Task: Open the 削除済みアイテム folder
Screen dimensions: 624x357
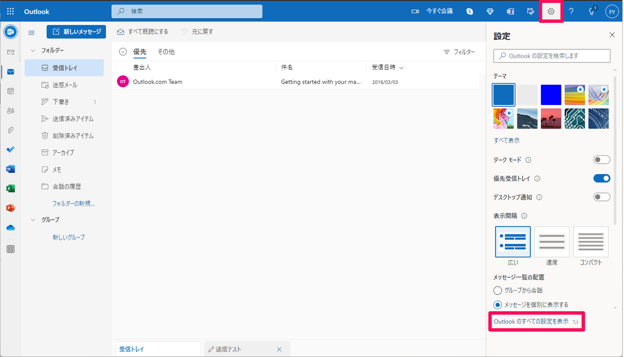Action: click(x=64, y=136)
